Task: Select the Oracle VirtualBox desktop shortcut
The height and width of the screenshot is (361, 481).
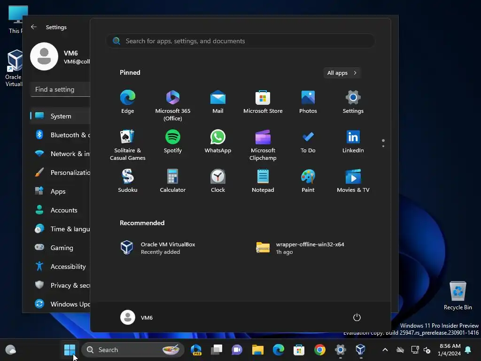Action: point(14,68)
